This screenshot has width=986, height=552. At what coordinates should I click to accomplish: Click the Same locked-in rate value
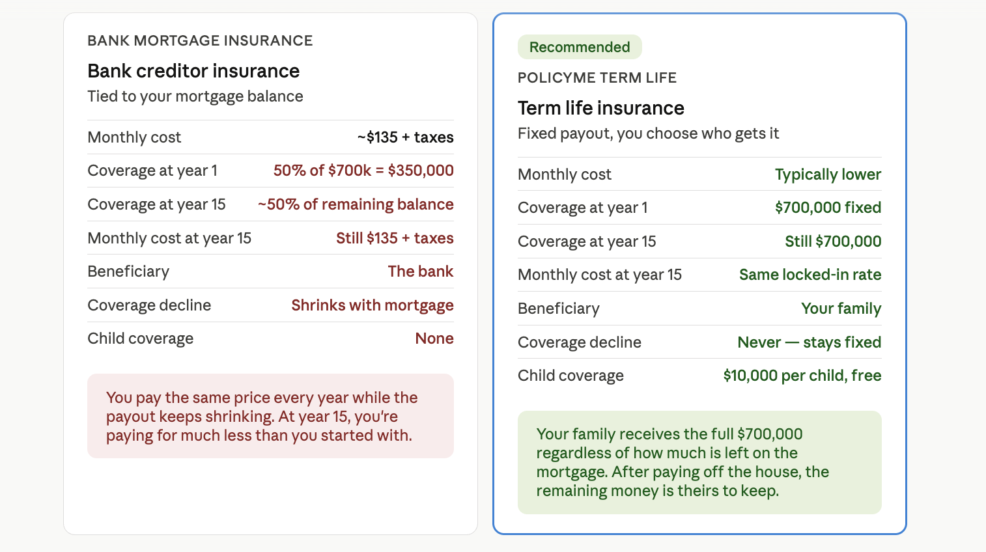point(810,275)
